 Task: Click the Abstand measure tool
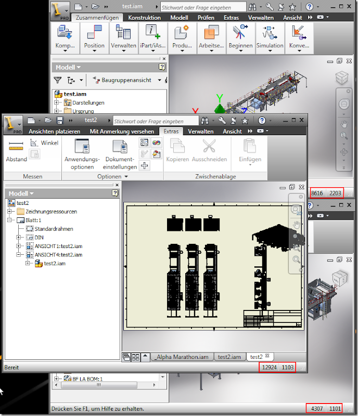coord(16,150)
